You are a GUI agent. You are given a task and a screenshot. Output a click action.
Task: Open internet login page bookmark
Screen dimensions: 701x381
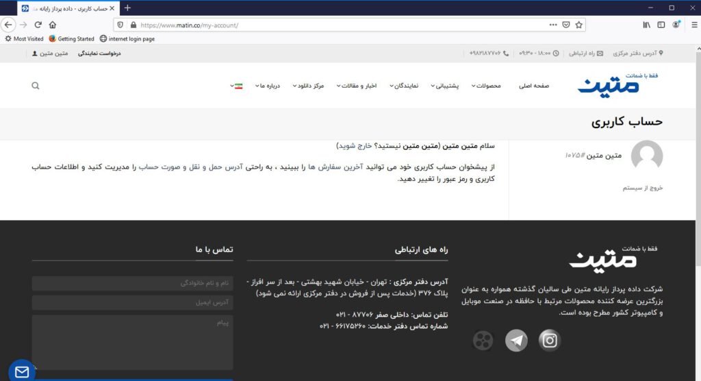(127, 39)
